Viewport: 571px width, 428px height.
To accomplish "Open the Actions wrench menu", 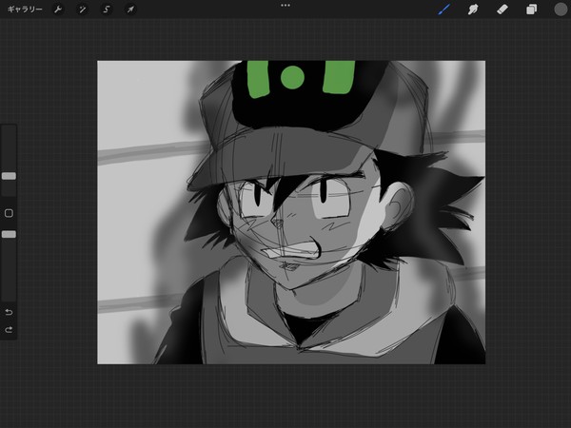I will point(58,10).
